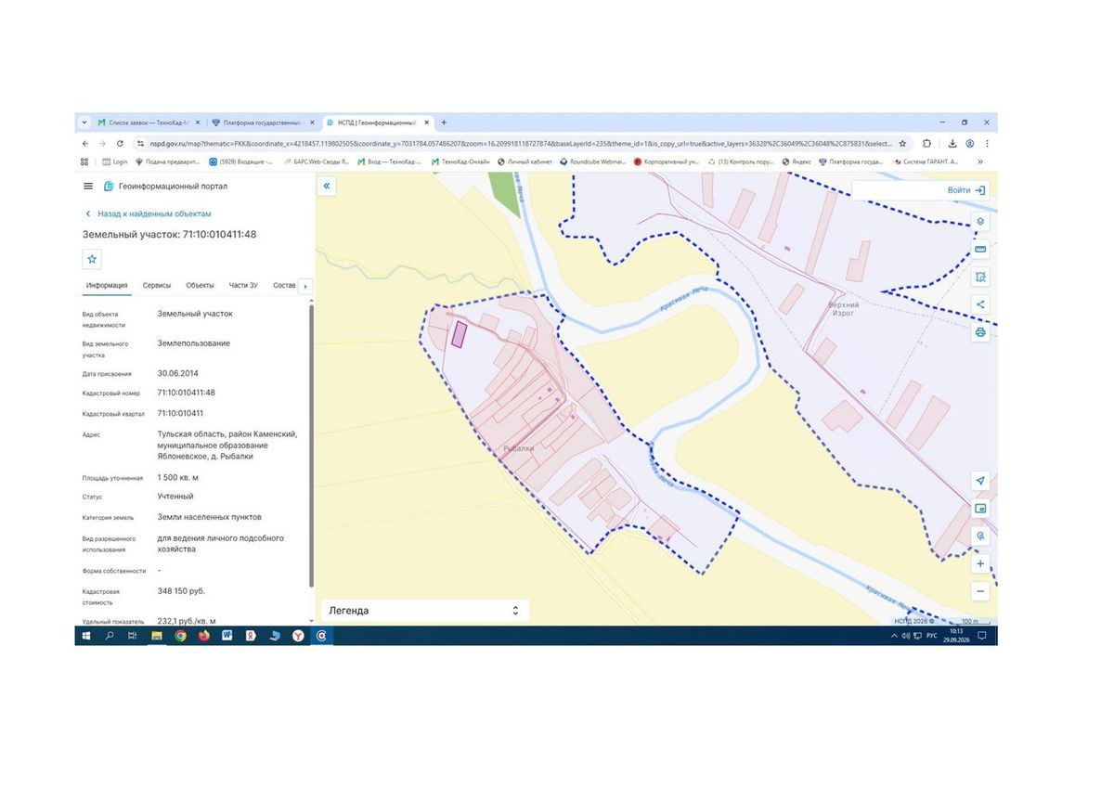The height and width of the screenshot is (788, 1114).
Task: Switch to the Объекты tab
Action: tap(200, 286)
